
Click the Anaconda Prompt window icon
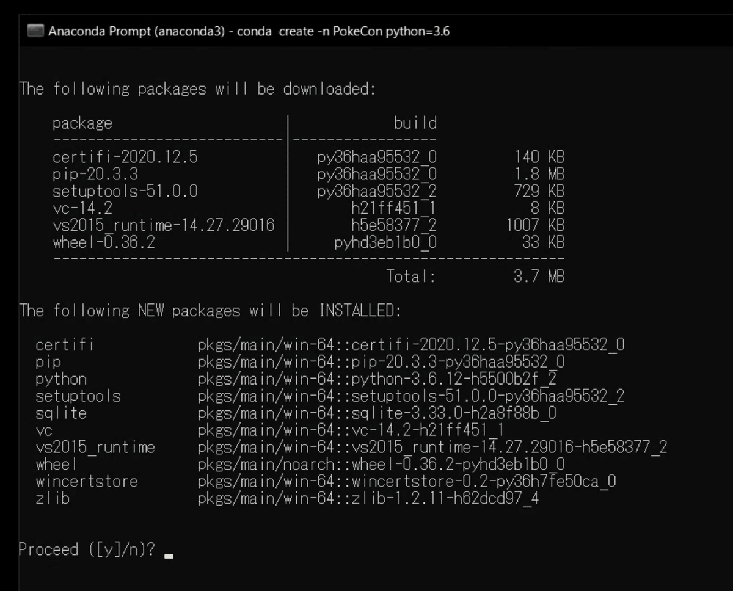pyautogui.click(x=36, y=31)
